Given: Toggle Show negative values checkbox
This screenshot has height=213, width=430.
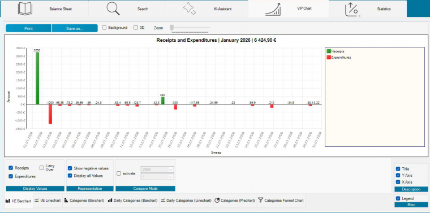Looking at the screenshot, I should point(70,168).
